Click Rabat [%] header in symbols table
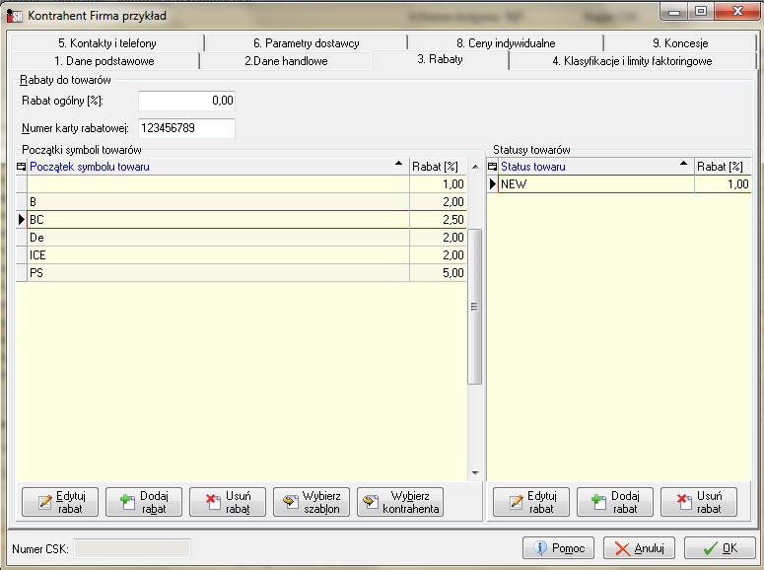Viewport: 764px width, 570px height. click(x=438, y=167)
